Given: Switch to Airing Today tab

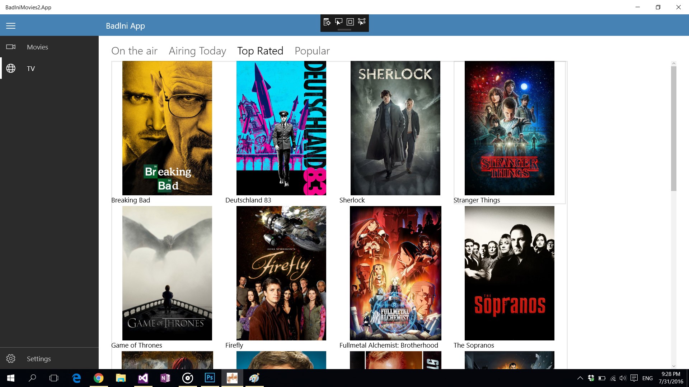Looking at the screenshot, I should pyautogui.click(x=197, y=51).
